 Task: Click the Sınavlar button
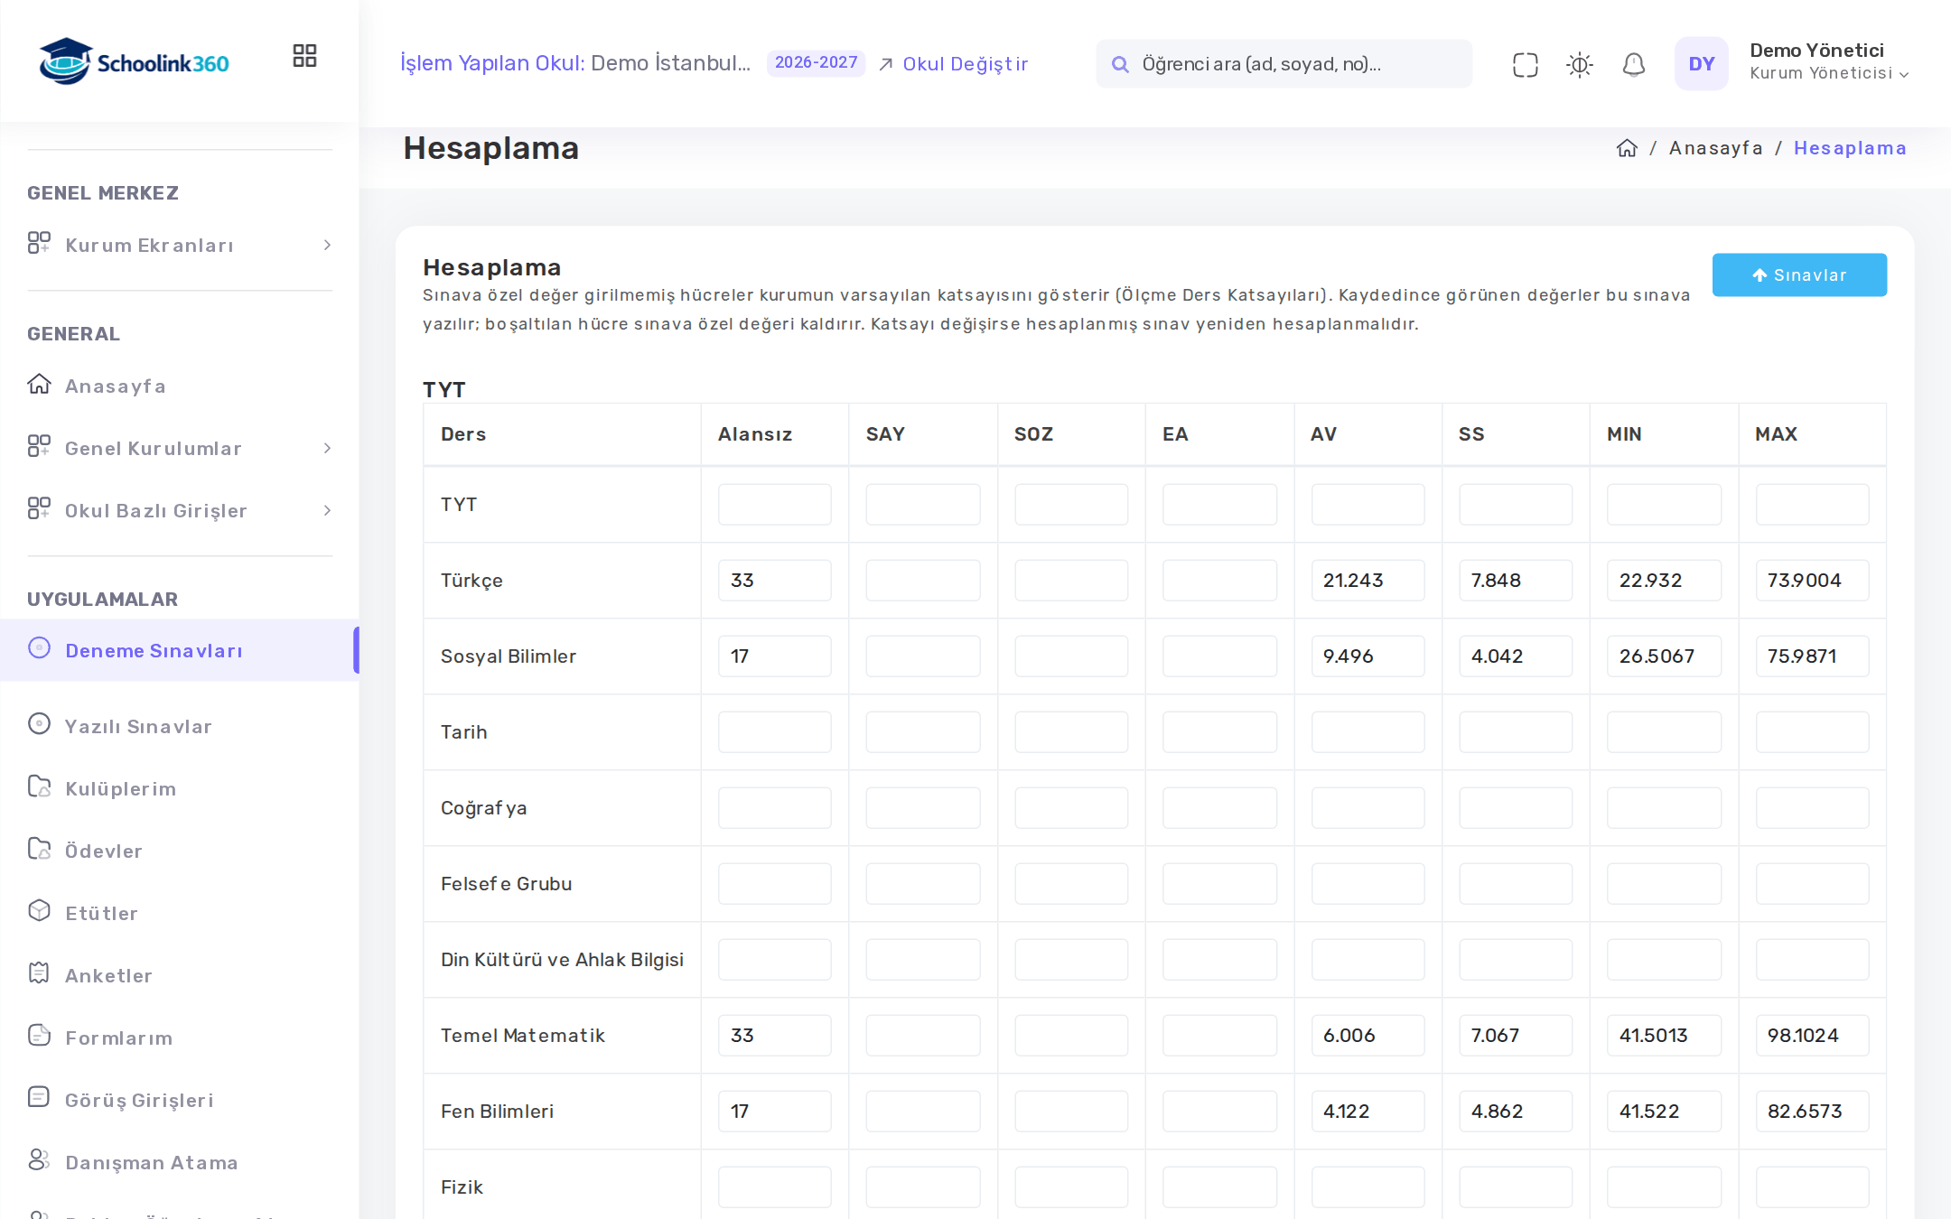click(1799, 275)
